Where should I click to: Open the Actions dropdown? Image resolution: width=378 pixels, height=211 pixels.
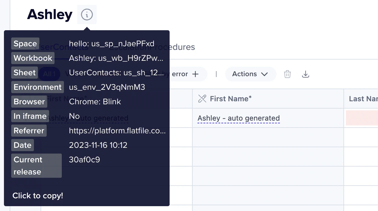click(250, 74)
